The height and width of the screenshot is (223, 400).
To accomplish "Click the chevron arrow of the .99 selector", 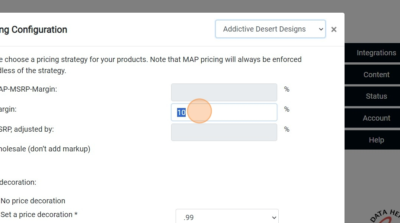I will pos(274,217).
